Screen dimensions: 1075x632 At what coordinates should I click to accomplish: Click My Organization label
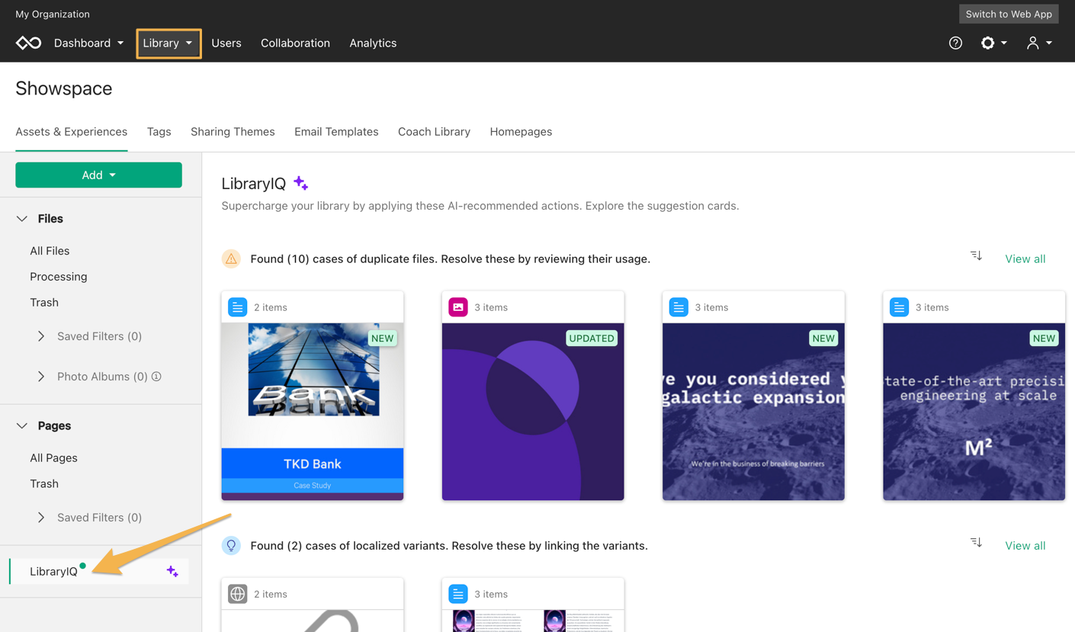click(x=53, y=14)
